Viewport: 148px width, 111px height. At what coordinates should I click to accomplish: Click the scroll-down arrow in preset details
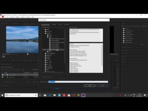point(102,72)
